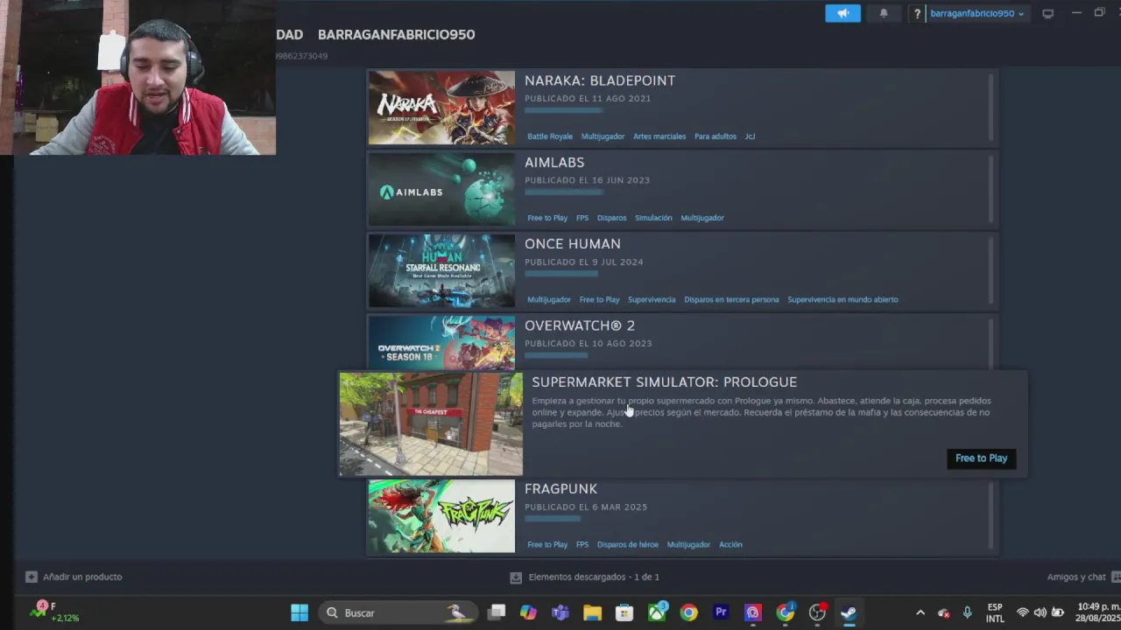1121x630 pixels.
Task: Open the Naraka: Bladepoint thumbnail
Action: click(441, 108)
